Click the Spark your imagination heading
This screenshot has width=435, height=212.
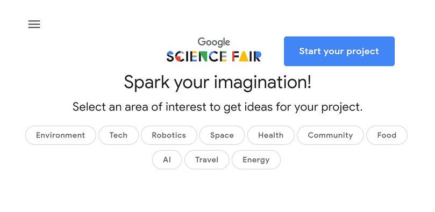click(x=217, y=83)
